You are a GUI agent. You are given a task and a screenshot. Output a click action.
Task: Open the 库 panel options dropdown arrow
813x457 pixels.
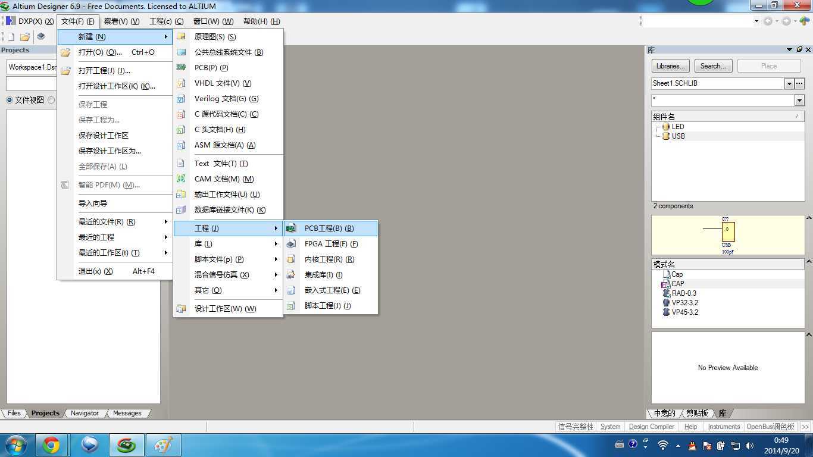[x=790, y=50]
